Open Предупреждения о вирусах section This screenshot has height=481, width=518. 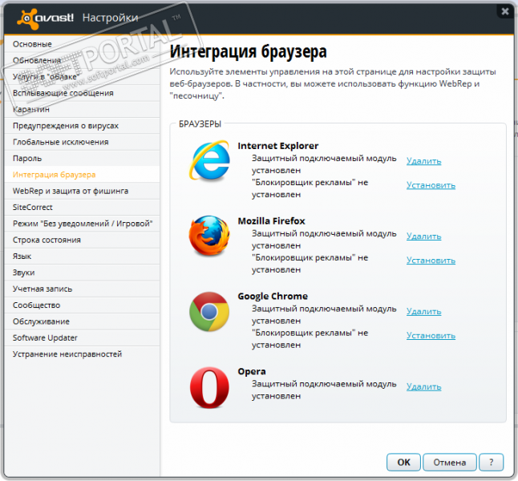coord(82,126)
